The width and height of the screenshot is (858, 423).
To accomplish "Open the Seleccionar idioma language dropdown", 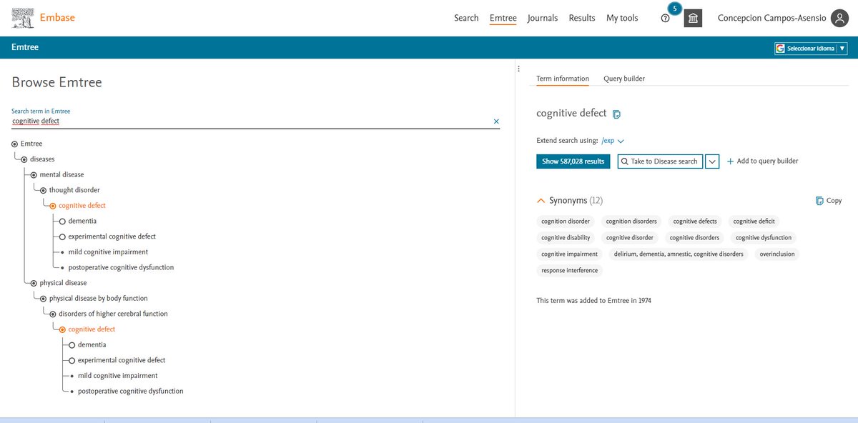I will click(x=811, y=49).
